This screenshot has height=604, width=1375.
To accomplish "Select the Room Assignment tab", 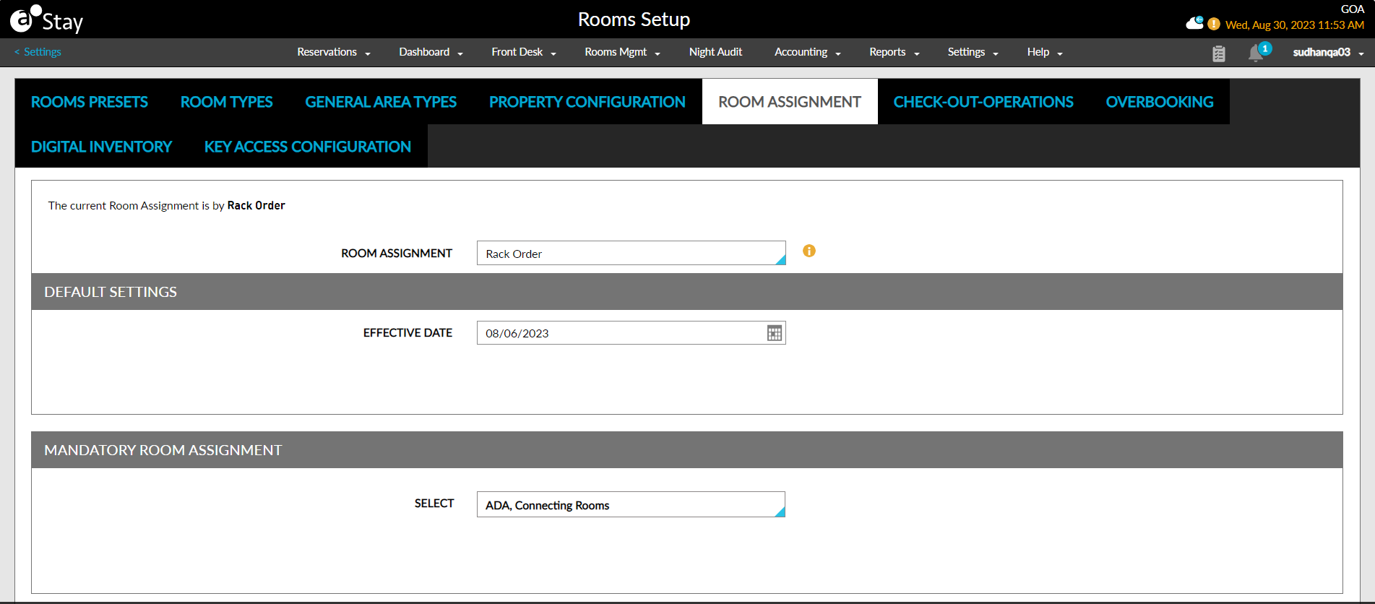I will pos(790,102).
